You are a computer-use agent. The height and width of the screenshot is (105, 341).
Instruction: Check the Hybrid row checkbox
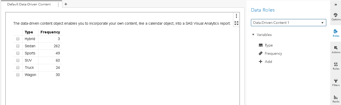[18, 39]
